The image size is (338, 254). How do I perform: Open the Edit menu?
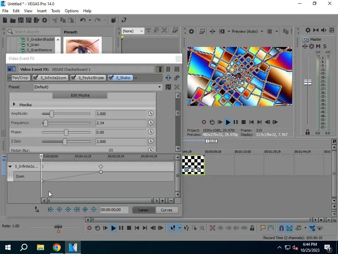point(16,11)
